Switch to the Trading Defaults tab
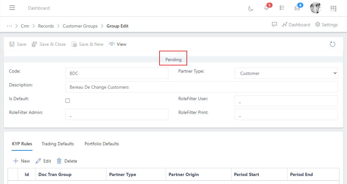The height and width of the screenshot is (184, 347). (x=58, y=144)
